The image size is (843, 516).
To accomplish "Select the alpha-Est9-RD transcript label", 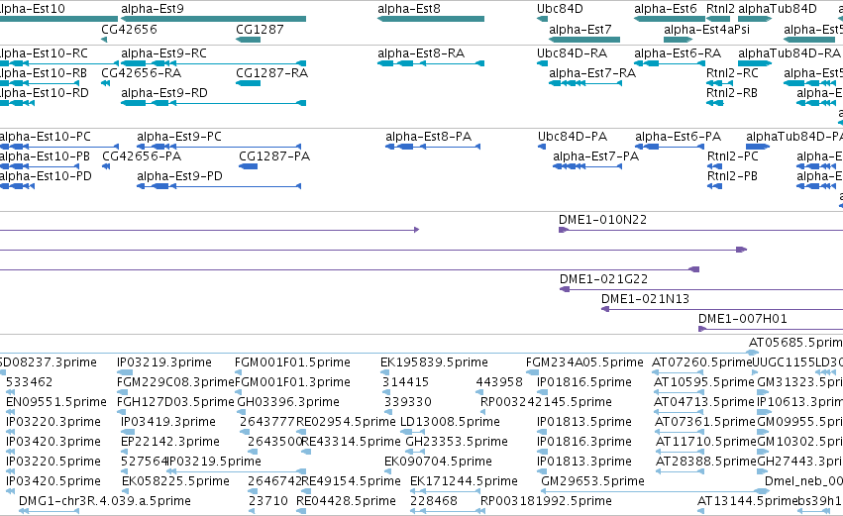I will click(164, 93).
